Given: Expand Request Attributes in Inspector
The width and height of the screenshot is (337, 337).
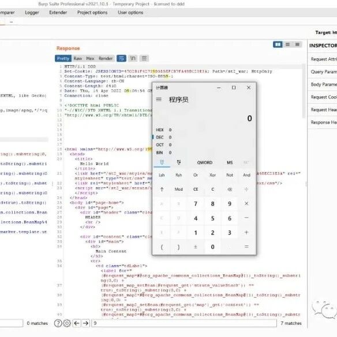Looking at the screenshot, I should [324, 59].
